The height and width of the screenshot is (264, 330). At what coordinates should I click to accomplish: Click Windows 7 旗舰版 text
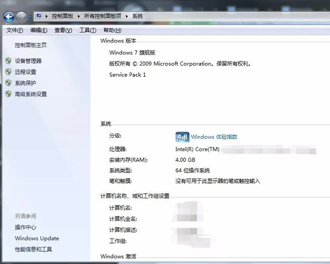[132, 53]
